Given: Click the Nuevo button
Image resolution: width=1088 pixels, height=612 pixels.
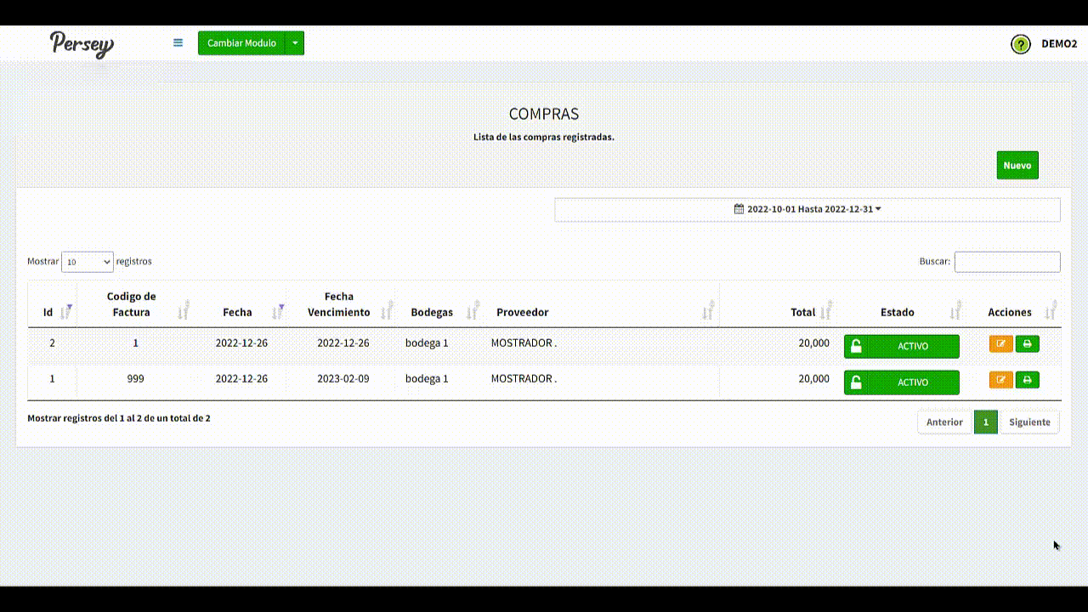Looking at the screenshot, I should click(1017, 166).
